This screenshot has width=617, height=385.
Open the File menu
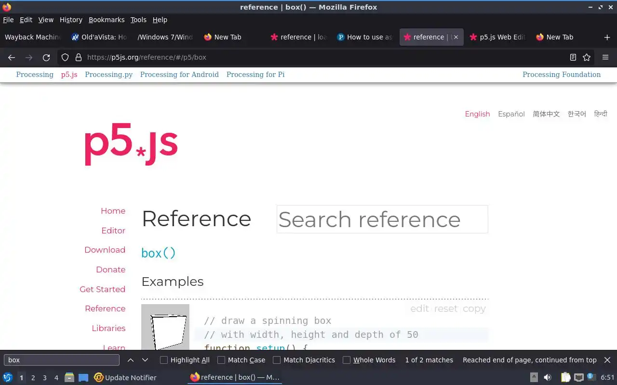pos(8,20)
